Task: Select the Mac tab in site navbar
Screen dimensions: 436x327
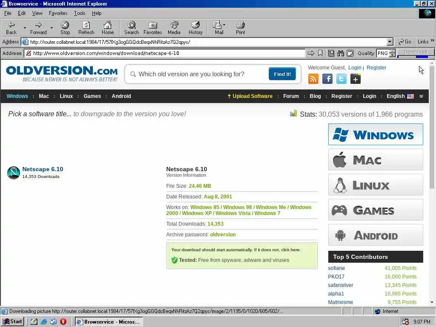Action: click(44, 96)
